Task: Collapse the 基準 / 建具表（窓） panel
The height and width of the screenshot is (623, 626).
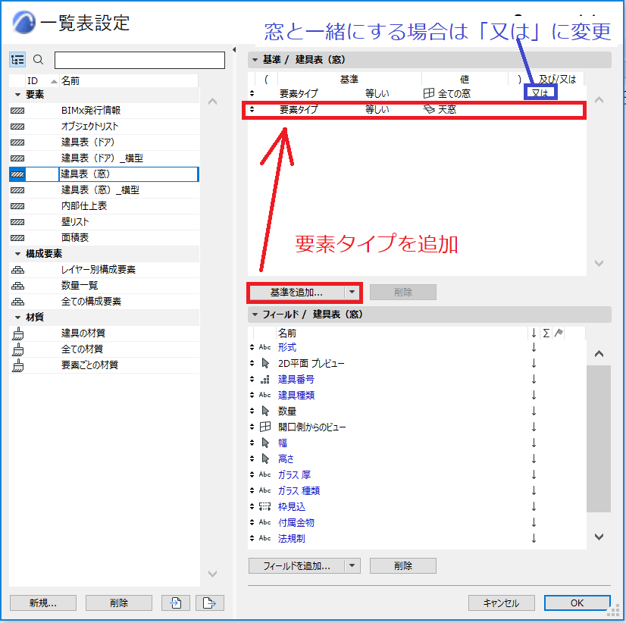Action: click(255, 60)
